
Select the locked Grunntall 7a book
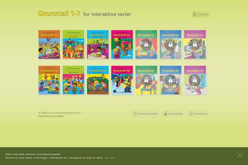click(195, 45)
